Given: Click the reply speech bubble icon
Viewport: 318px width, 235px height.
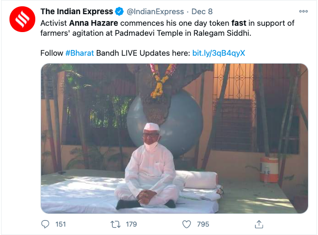Looking at the screenshot, I should click(x=45, y=224).
